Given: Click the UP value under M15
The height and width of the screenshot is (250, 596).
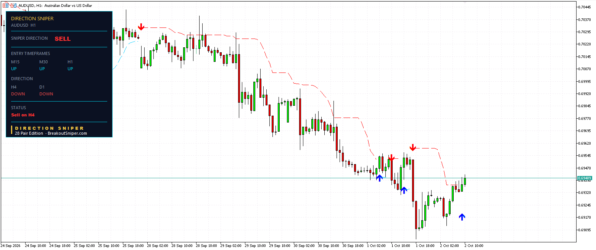Looking at the screenshot, I should [x=14, y=69].
